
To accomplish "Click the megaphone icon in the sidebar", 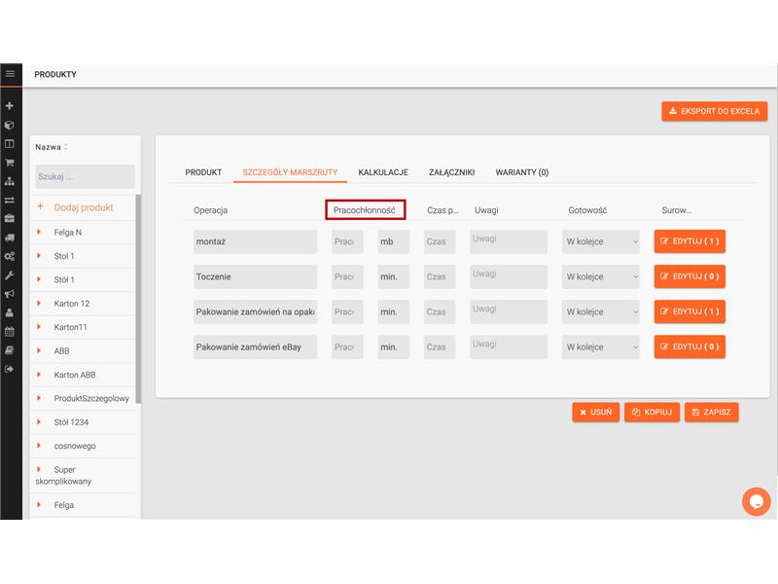I will pos(10,294).
